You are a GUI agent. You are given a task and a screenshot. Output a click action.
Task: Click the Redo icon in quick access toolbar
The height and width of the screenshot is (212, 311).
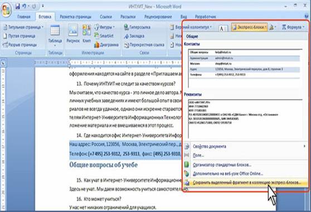[34, 6]
